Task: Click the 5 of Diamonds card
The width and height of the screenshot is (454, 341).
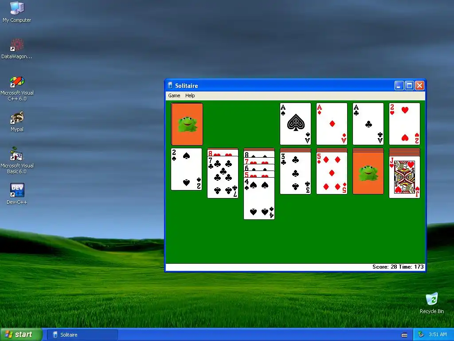Action: pyautogui.click(x=332, y=173)
